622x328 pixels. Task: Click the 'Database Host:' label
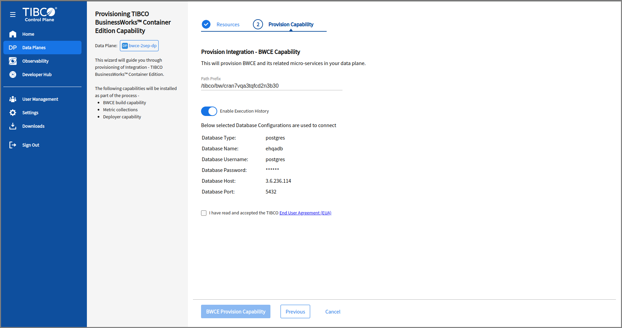click(219, 181)
